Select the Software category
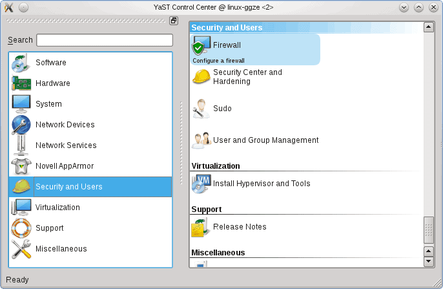 point(50,63)
